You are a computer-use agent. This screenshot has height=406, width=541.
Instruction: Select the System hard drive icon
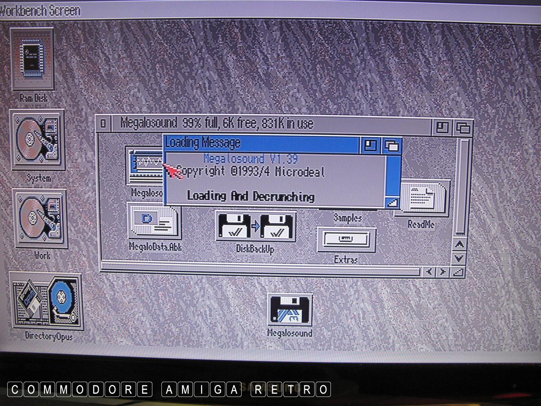(37, 140)
